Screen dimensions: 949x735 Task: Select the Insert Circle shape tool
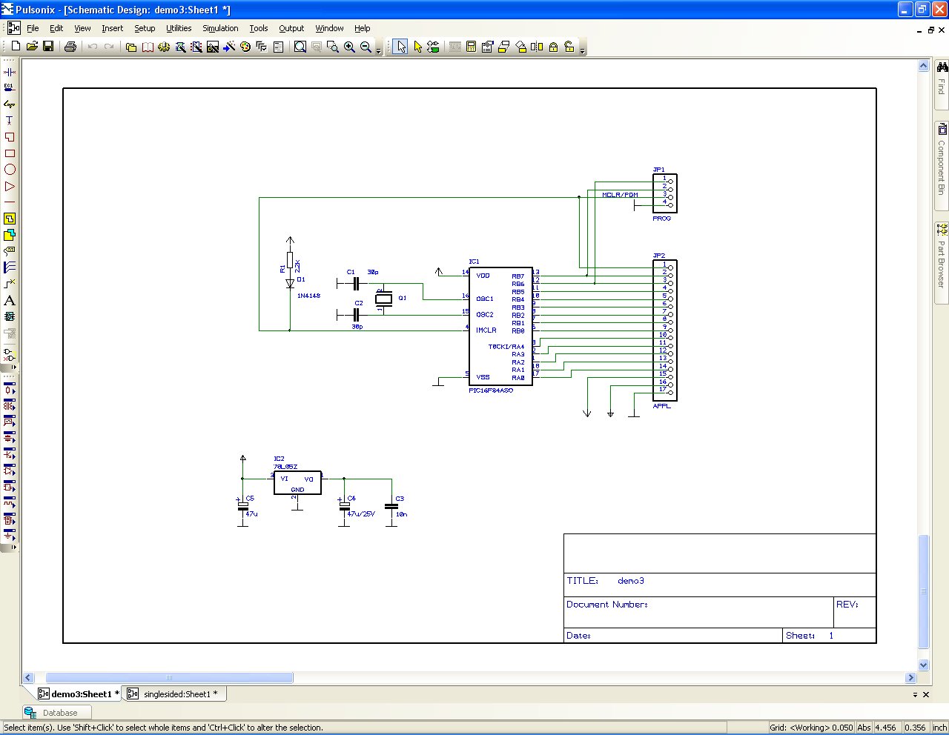tap(10, 170)
